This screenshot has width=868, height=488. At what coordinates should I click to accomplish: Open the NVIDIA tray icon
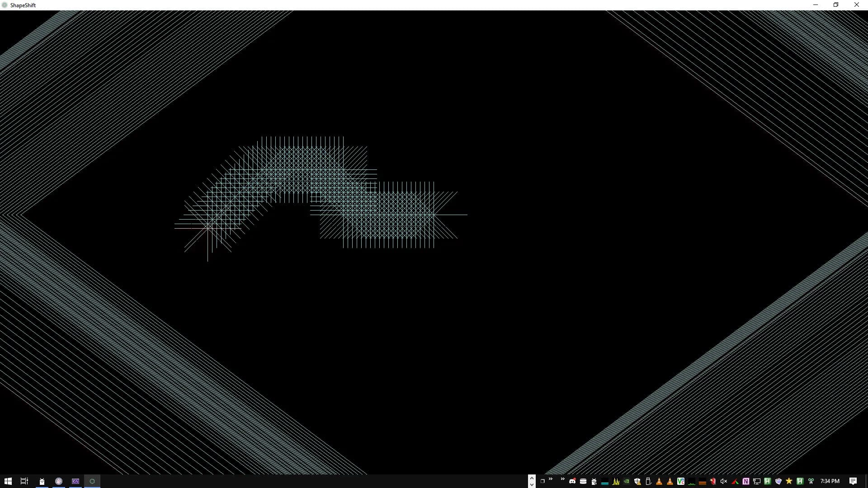click(627, 481)
